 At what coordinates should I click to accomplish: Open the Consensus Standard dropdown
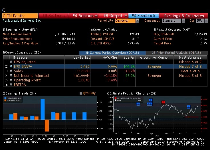point(183,21)
